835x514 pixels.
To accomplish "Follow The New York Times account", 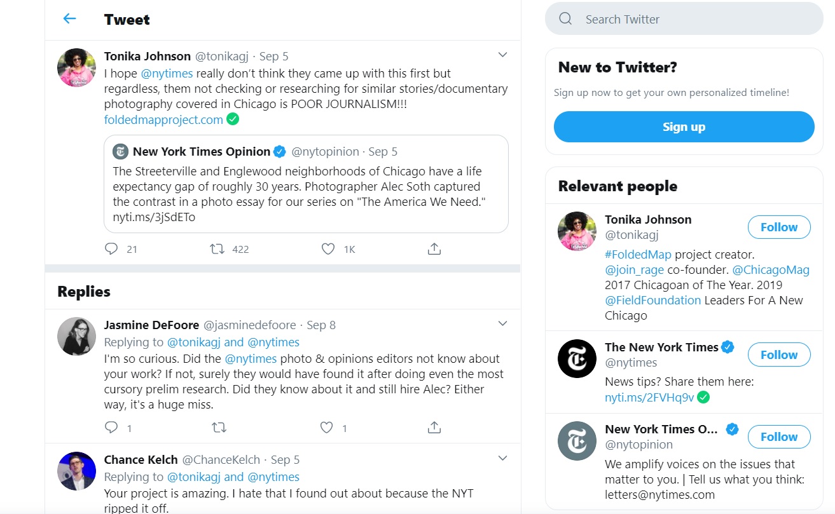I will [778, 355].
